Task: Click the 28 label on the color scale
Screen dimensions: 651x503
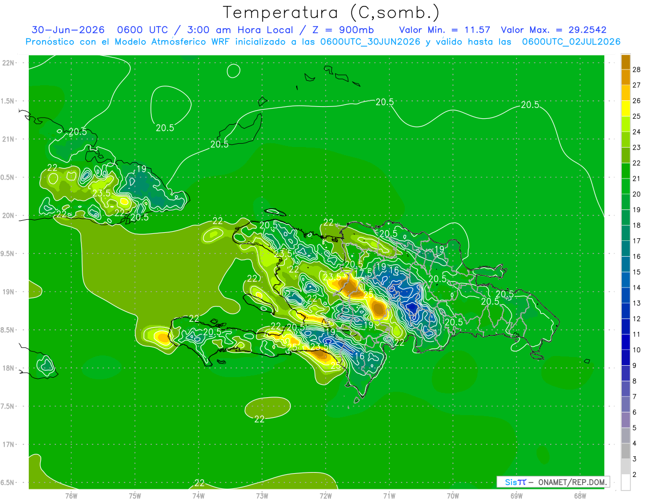Action: tap(637, 69)
